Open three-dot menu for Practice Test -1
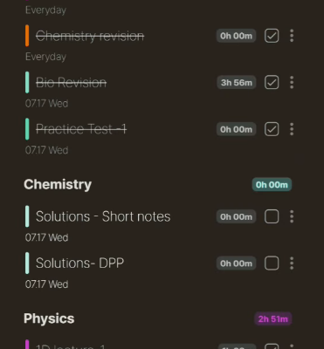This screenshot has width=324, height=349. click(292, 129)
